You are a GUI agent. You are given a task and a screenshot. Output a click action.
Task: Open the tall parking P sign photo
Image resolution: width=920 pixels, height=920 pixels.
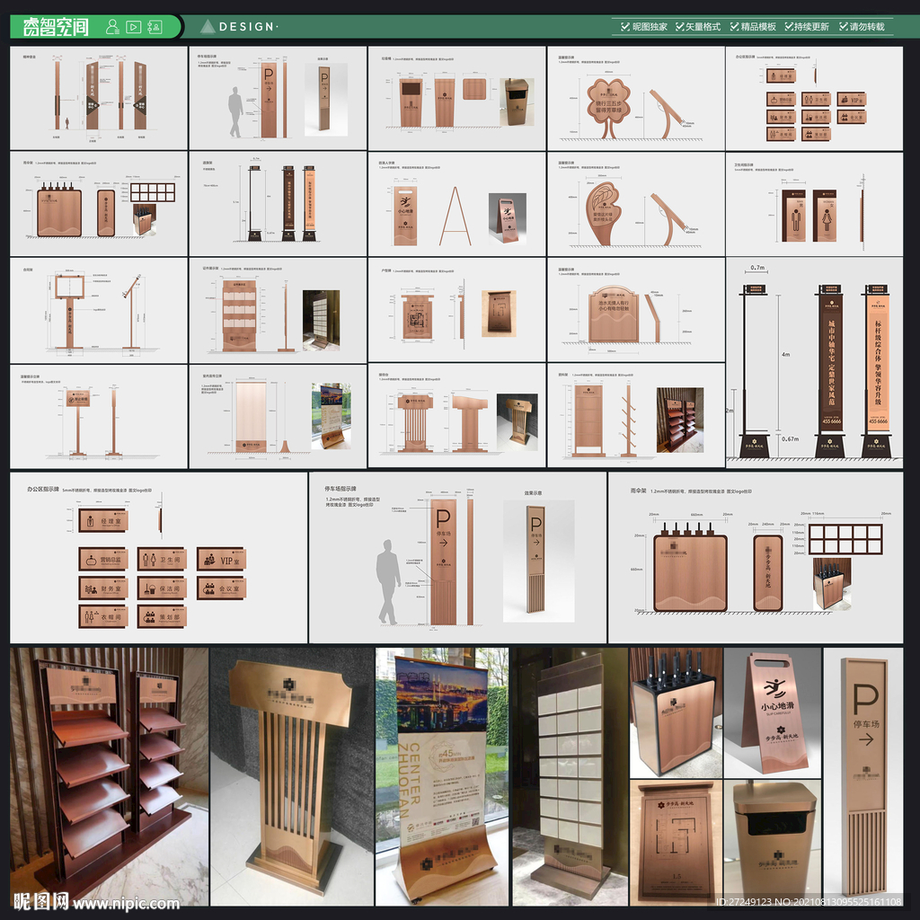click(863, 777)
